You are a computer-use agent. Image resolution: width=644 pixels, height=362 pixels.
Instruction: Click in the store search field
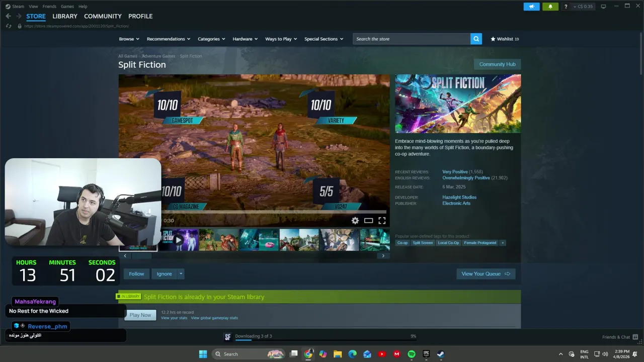pyautogui.click(x=412, y=39)
